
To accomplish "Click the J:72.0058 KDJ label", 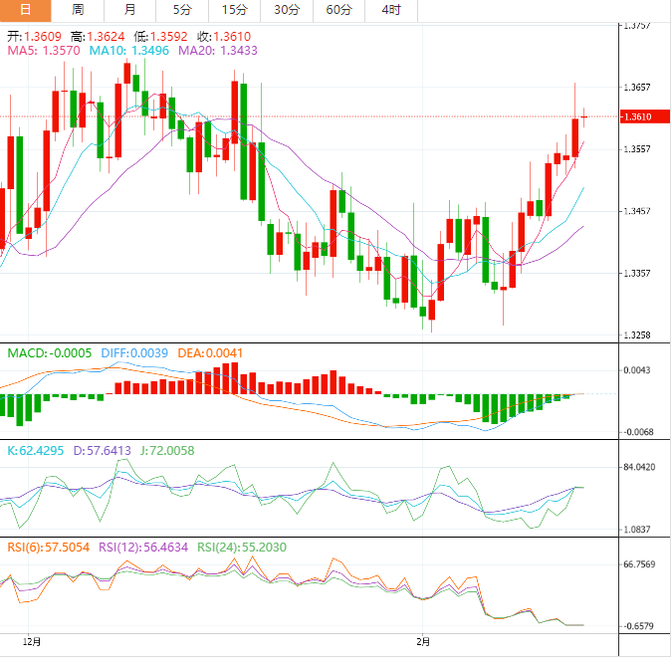I will click(x=167, y=451).
